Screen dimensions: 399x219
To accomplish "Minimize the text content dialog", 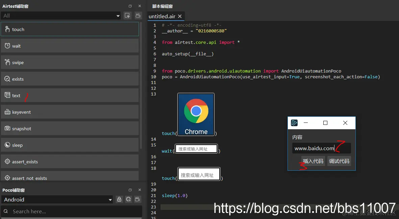I will 306,123.
